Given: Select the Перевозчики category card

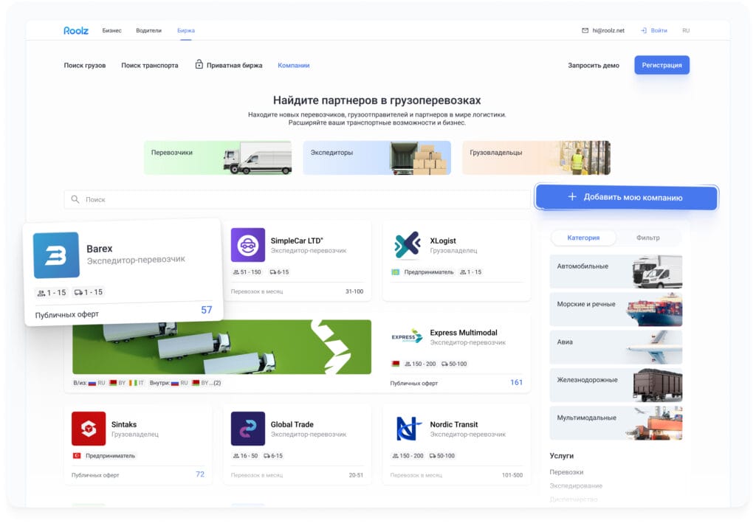Looking at the screenshot, I should pos(217,158).
